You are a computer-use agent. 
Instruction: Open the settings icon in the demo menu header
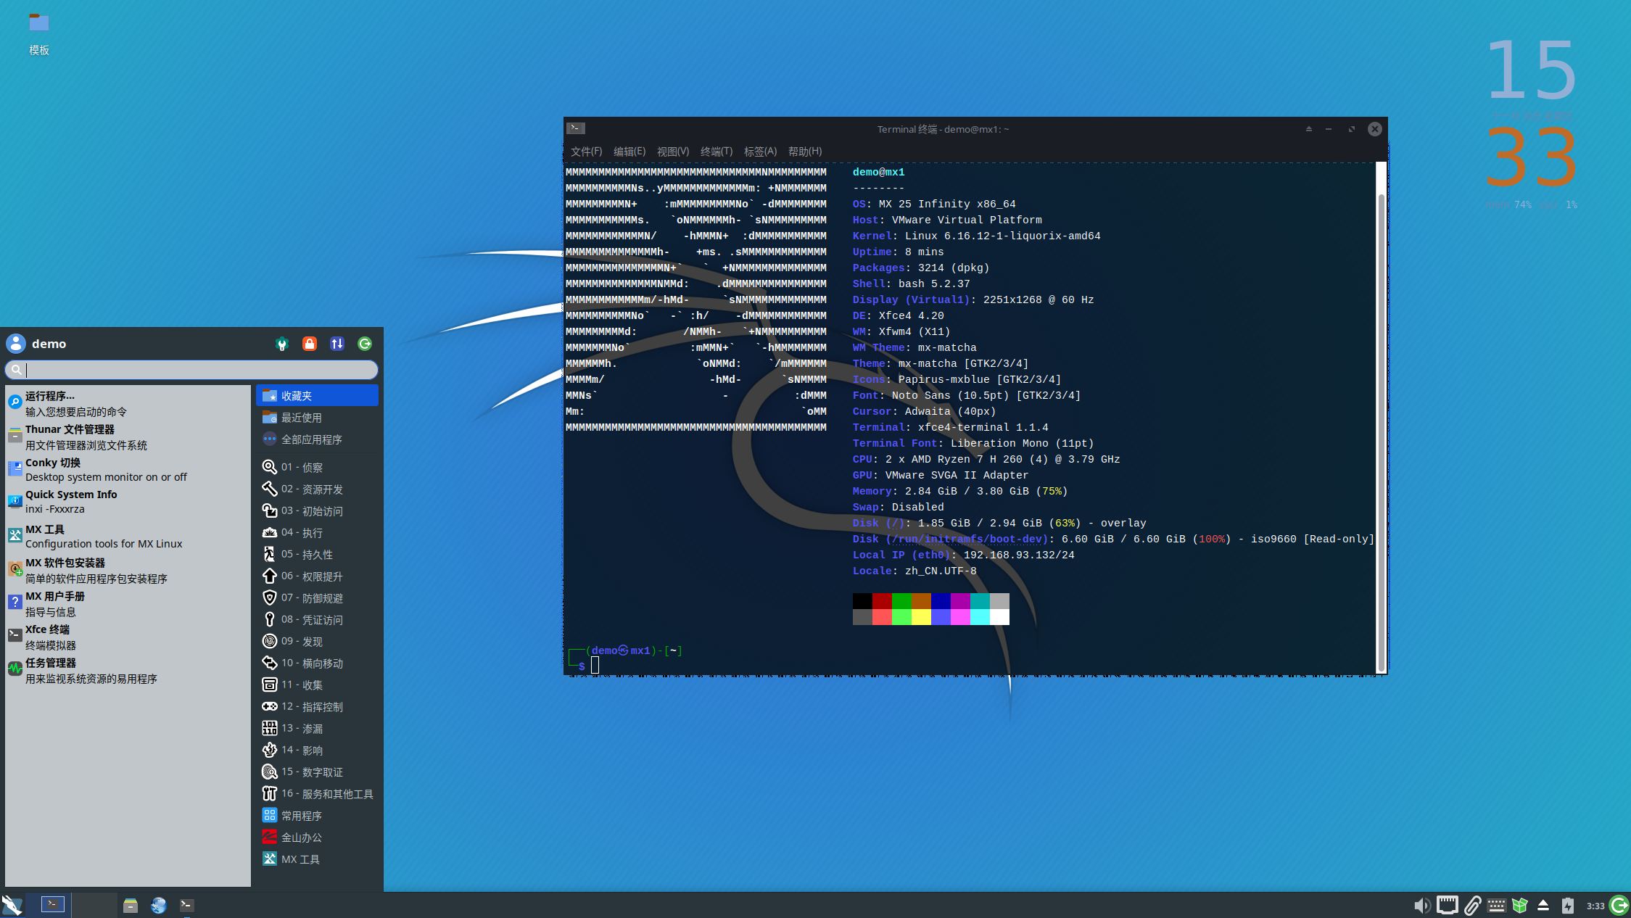(x=282, y=344)
